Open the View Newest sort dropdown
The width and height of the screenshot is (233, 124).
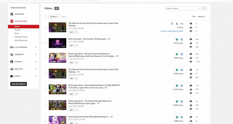point(202,17)
